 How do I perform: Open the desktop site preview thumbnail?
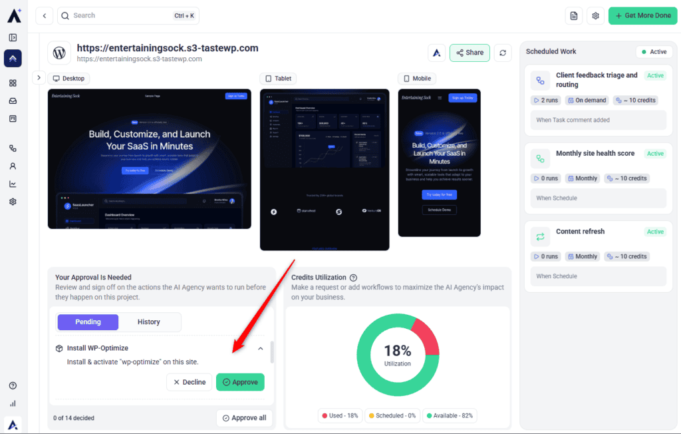coord(150,158)
